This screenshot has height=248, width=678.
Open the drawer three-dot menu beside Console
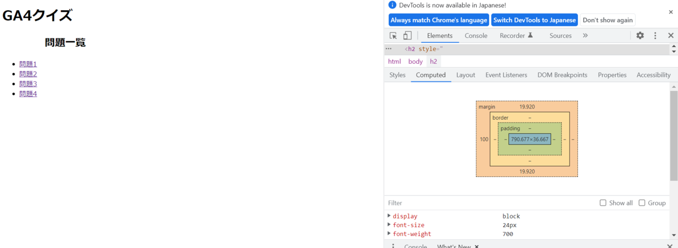click(x=393, y=246)
